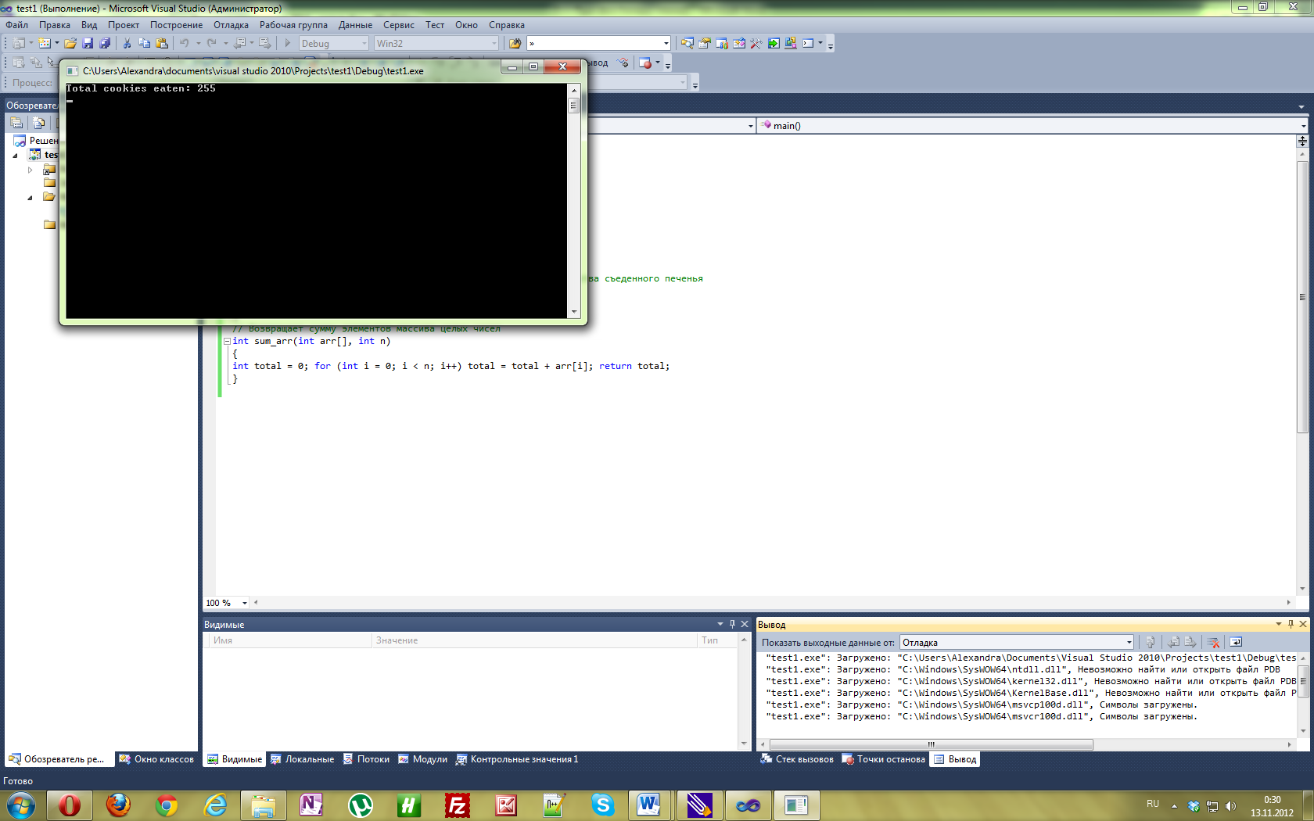Toggle auto-hide pin on Вывод panel

[x=1291, y=624]
